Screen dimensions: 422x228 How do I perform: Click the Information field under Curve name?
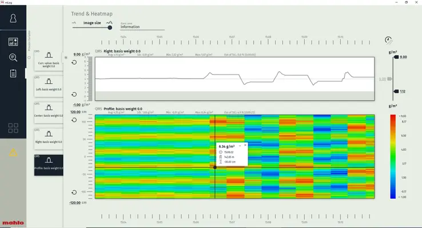coord(142,27)
